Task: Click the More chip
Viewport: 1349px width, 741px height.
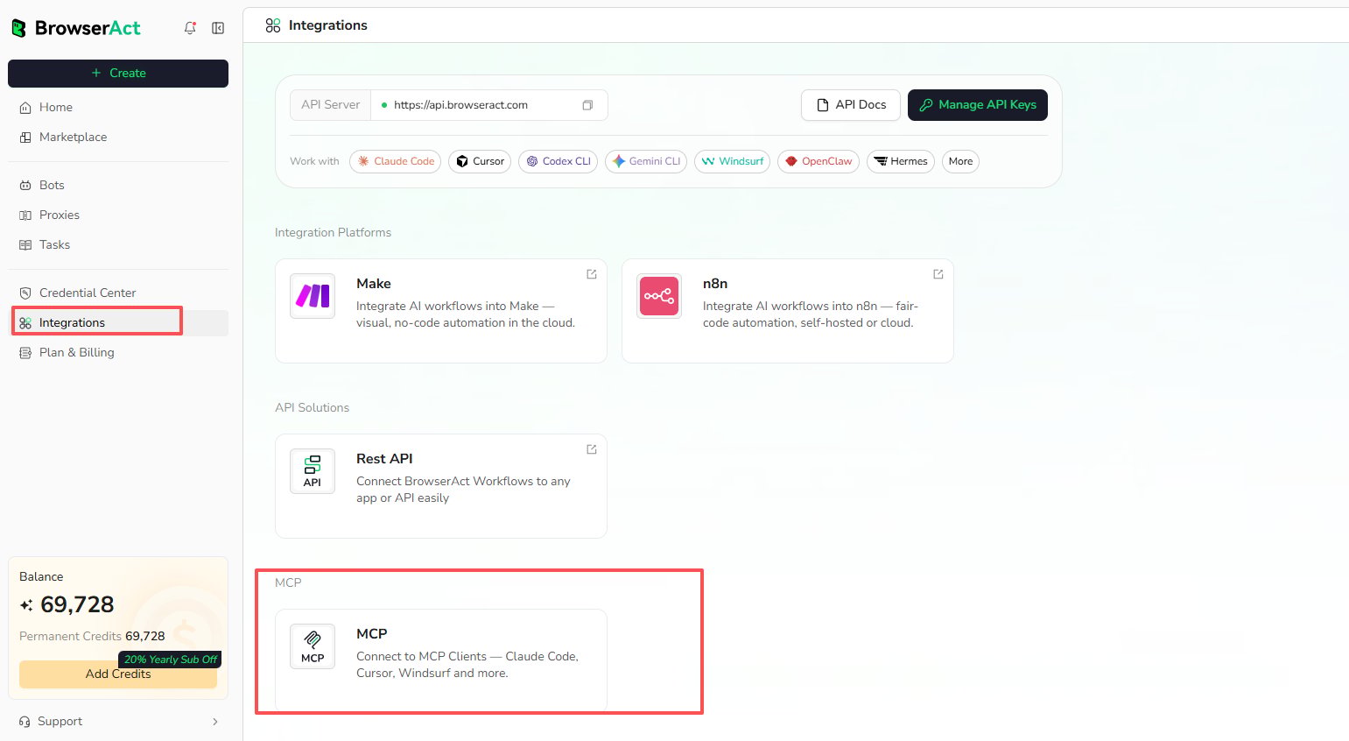Action: point(960,161)
